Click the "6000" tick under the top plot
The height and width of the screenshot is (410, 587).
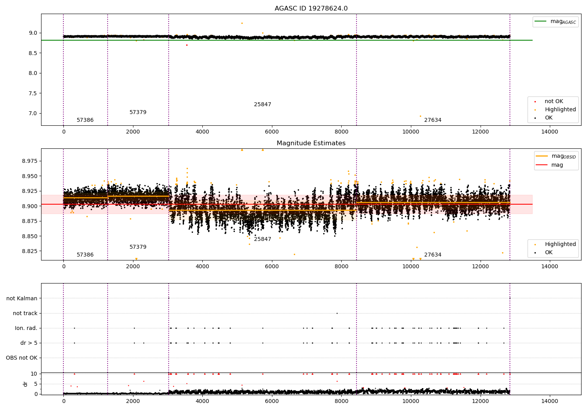[x=272, y=132]
